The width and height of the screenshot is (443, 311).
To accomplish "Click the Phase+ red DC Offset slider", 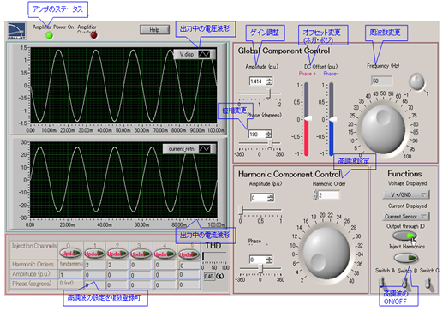I will click(x=307, y=119).
